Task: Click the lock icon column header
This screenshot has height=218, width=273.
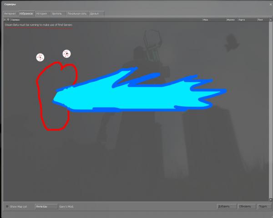Action: point(5,20)
